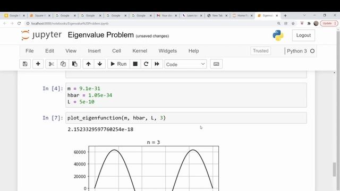Viewport: 340px width, 191px height.
Task: Click the browser Forward arrow
Action: [x=12, y=23]
